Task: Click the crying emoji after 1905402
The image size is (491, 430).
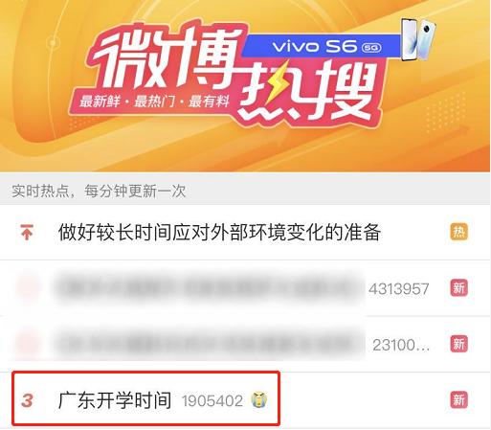Action: click(x=258, y=399)
